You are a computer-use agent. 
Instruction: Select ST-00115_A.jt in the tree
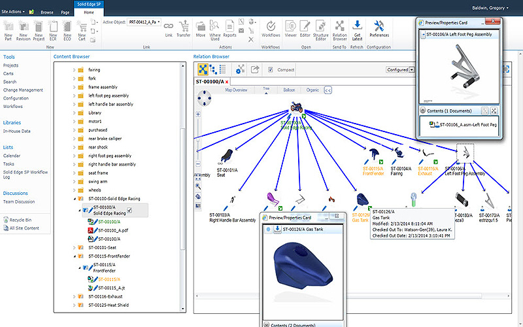point(112,288)
